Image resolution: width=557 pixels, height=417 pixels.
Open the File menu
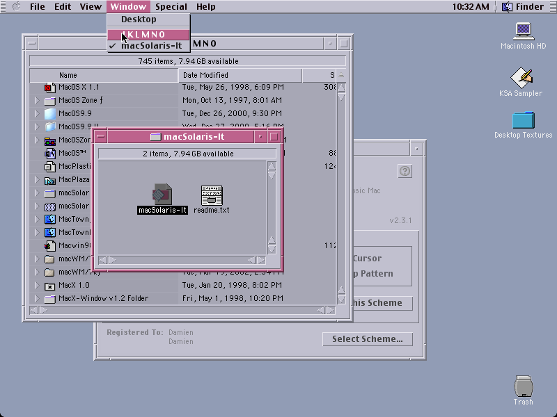[x=38, y=6]
